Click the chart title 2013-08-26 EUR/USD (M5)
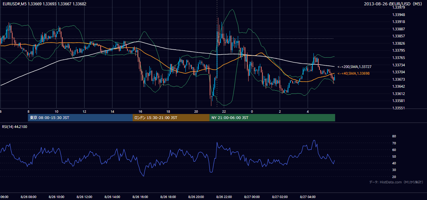This screenshot has width=427, height=200. [x=394, y=4]
